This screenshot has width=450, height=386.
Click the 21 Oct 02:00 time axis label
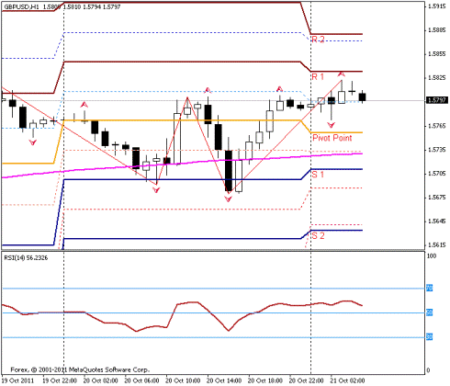pyautogui.click(x=347, y=380)
